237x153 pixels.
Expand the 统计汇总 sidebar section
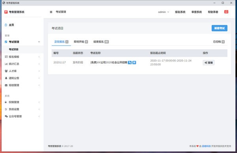coord(23,64)
